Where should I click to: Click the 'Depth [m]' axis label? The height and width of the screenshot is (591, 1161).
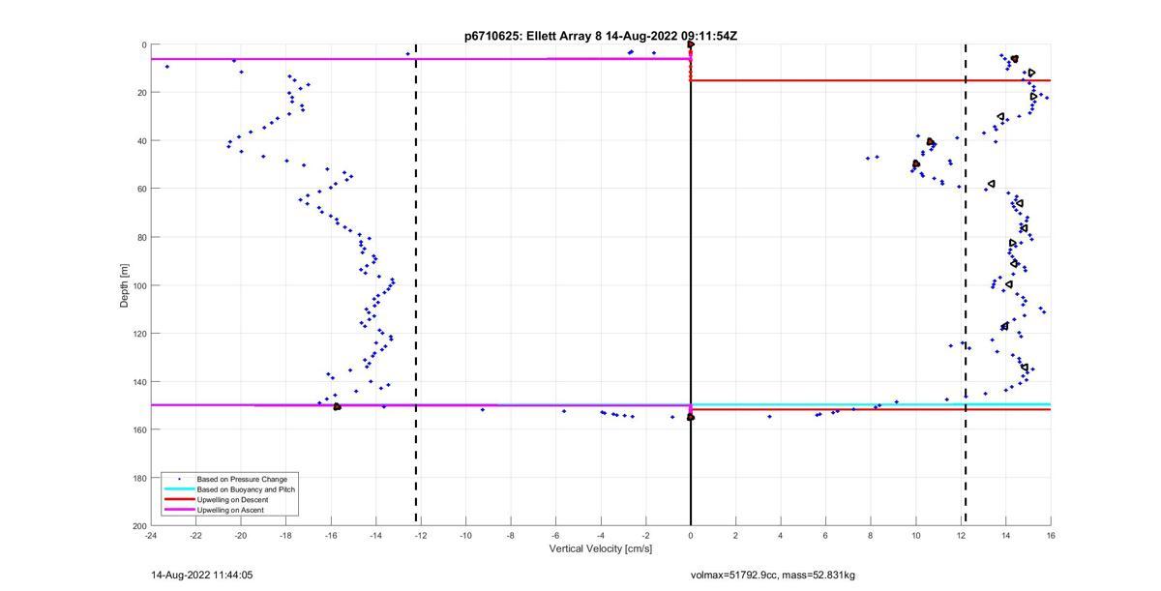tap(125, 285)
